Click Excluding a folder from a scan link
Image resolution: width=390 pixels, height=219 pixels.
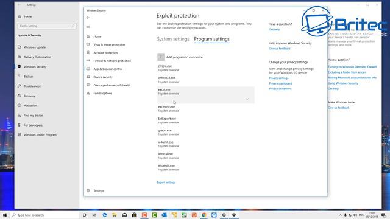347,72
